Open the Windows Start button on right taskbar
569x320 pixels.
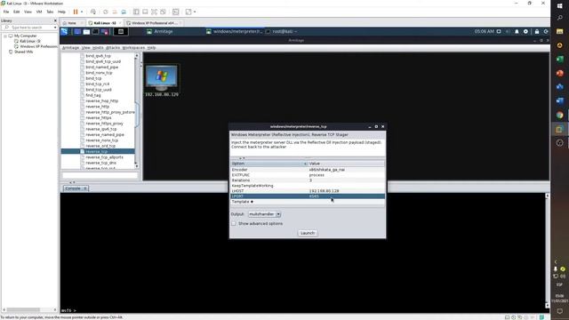tap(559, 6)
